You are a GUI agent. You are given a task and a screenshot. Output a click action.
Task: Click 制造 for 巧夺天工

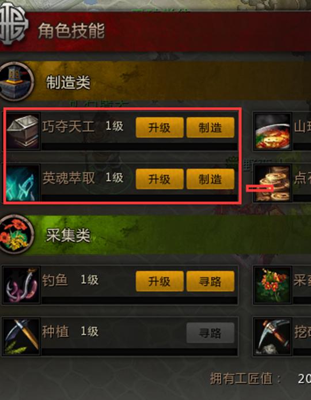tap(210, 127)
